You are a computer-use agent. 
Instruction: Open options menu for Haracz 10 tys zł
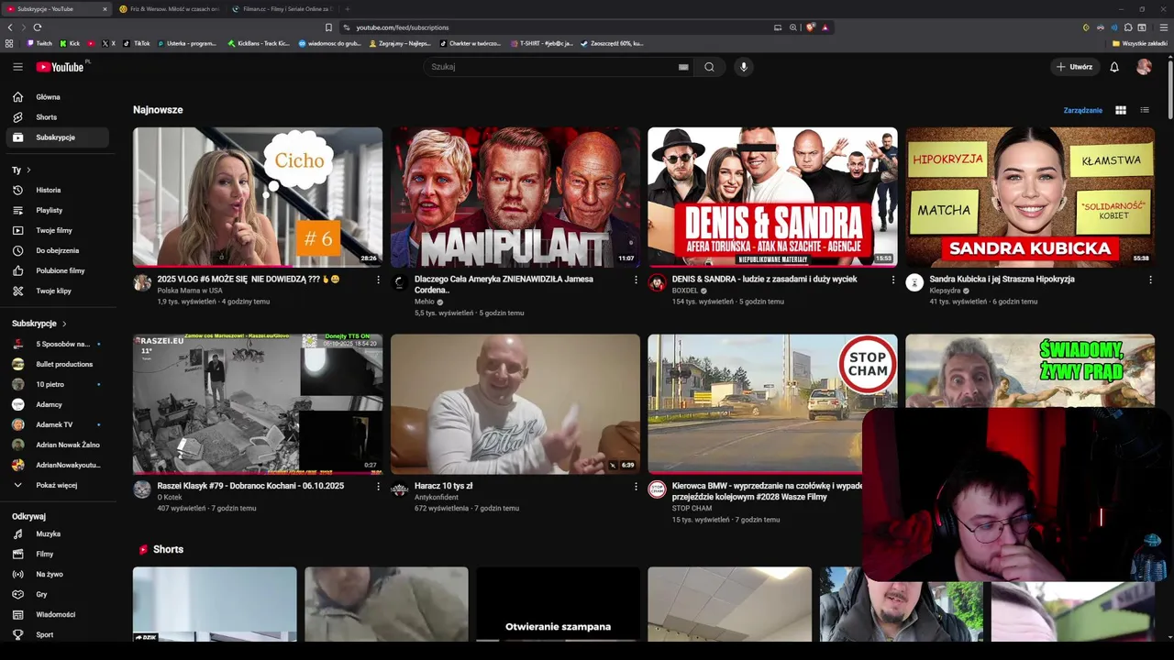tap(636, 487)
